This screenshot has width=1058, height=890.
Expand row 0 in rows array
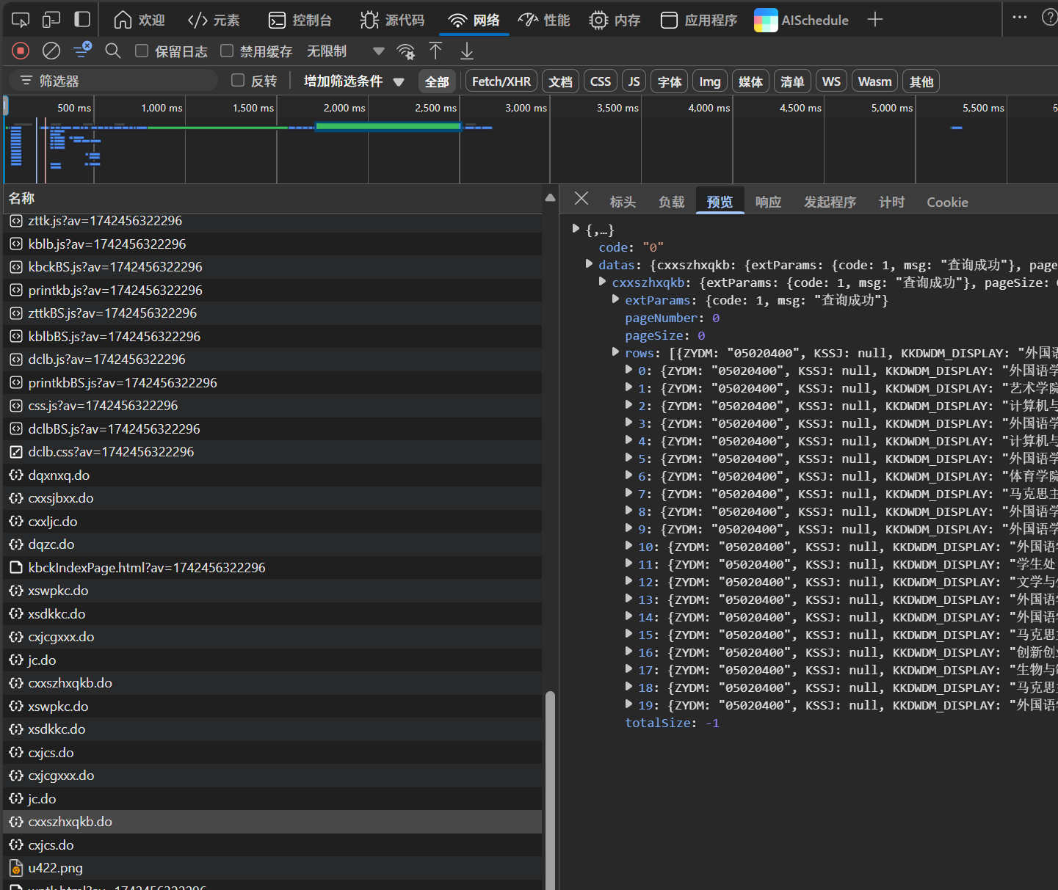[628, 370]
